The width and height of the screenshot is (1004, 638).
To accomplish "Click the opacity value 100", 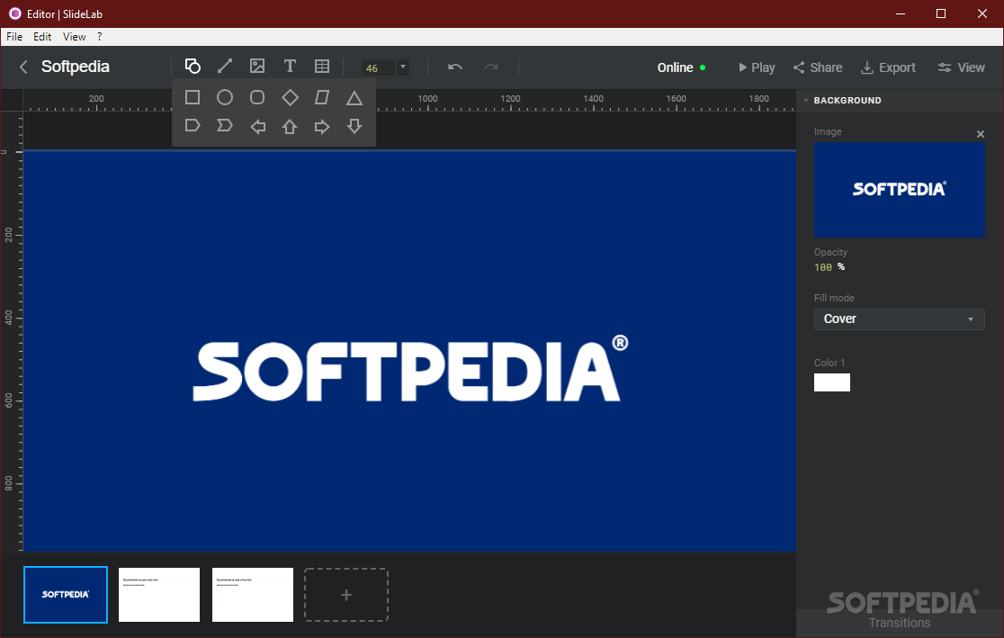I will tap(823, 268).
